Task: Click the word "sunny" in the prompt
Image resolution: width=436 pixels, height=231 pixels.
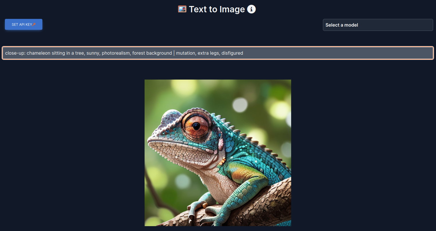Action: [x=93, y=53]
